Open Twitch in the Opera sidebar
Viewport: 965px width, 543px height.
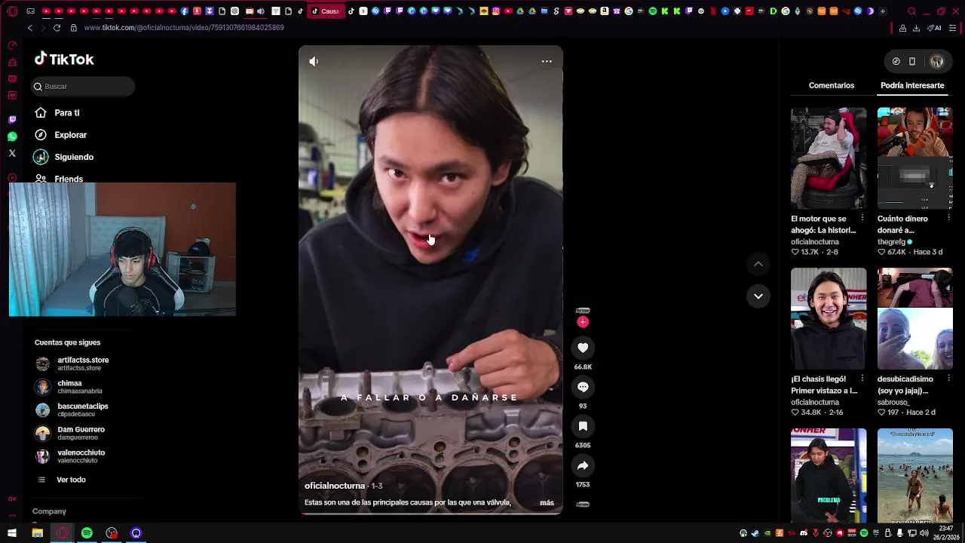pyautogui.click(x=12, y=120)
